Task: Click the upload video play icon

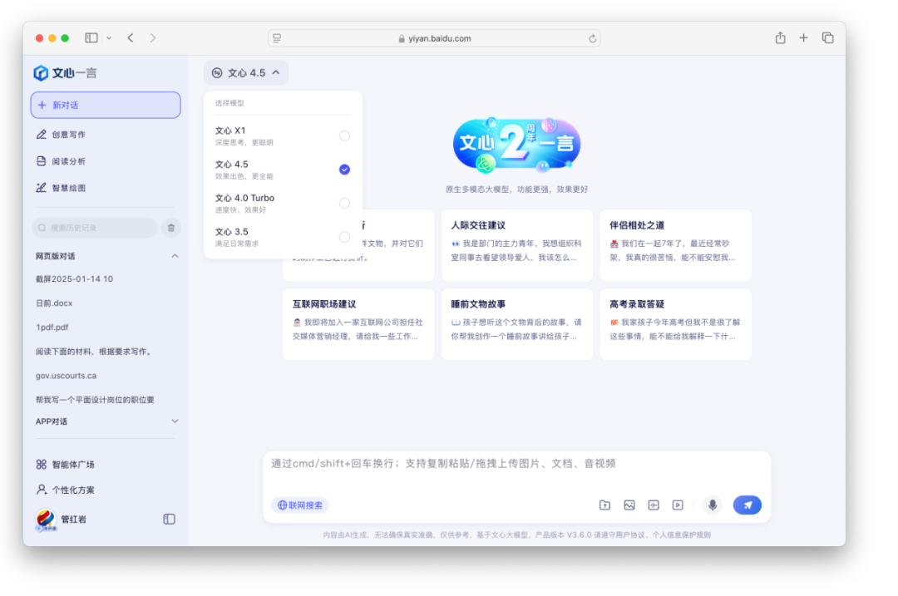Action: (678, 505)
